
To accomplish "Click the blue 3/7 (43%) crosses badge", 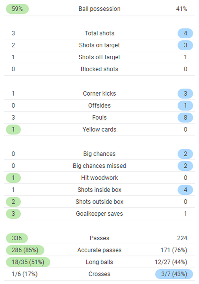I will click(x=174, y=274).
